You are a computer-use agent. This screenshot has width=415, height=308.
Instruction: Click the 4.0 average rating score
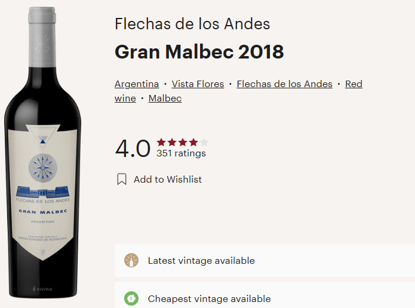click(133, 149)
